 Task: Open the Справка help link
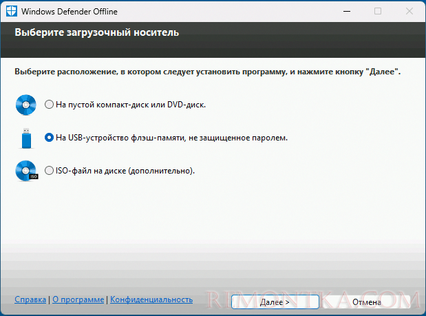[30, 299]
